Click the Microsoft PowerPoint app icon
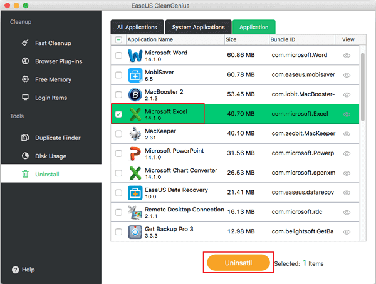 [x=135, y=153]
